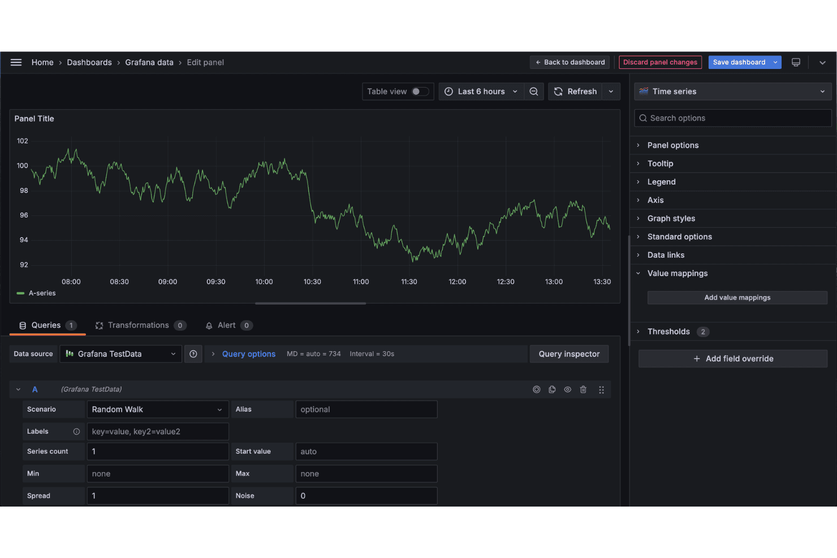Click Save dashboard button
Screen dimensions: 837x558
[x=739, y=62]
